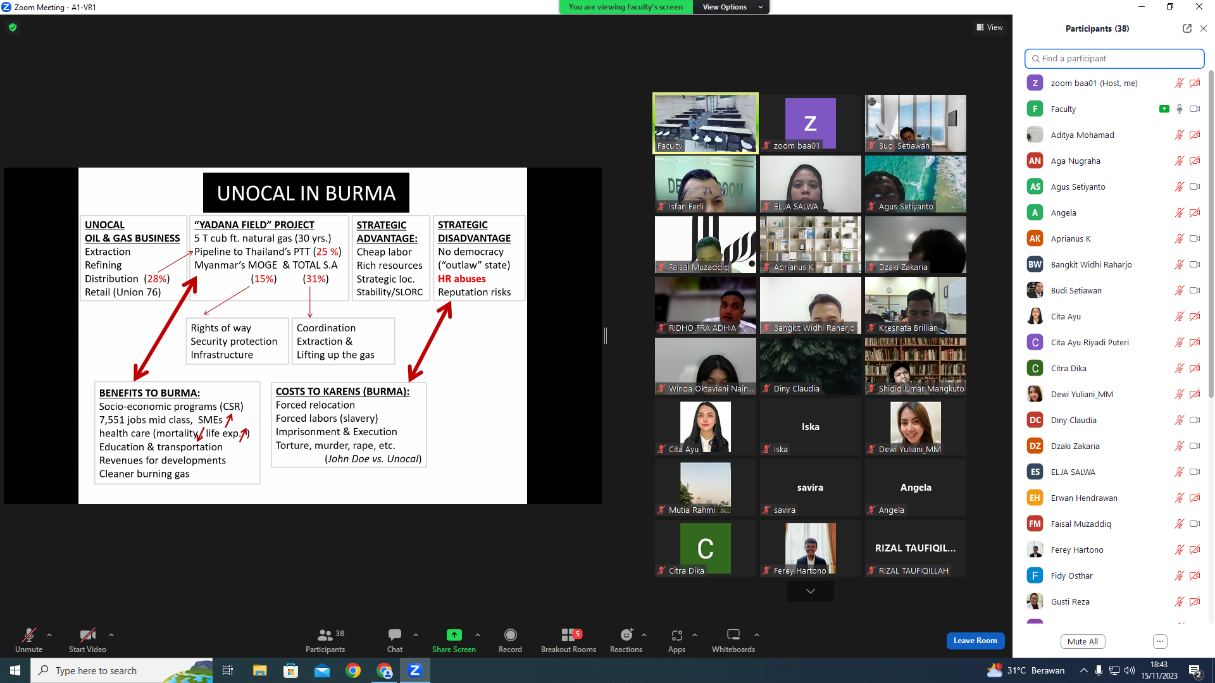Select Shidiq Umar Mangkuto's video thumbnail
The height and width of the screenshot is (683, 1215).
tap(916, 366)
